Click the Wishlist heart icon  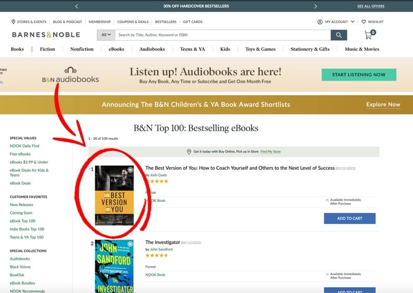[364, 22]
